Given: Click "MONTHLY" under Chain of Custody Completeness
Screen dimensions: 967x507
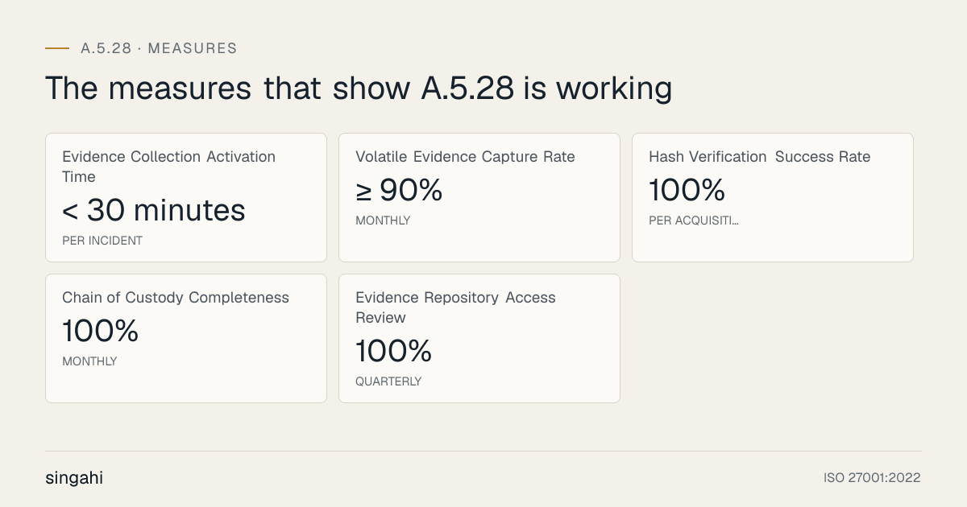Looking at the screenshot, I should [89, 361].
